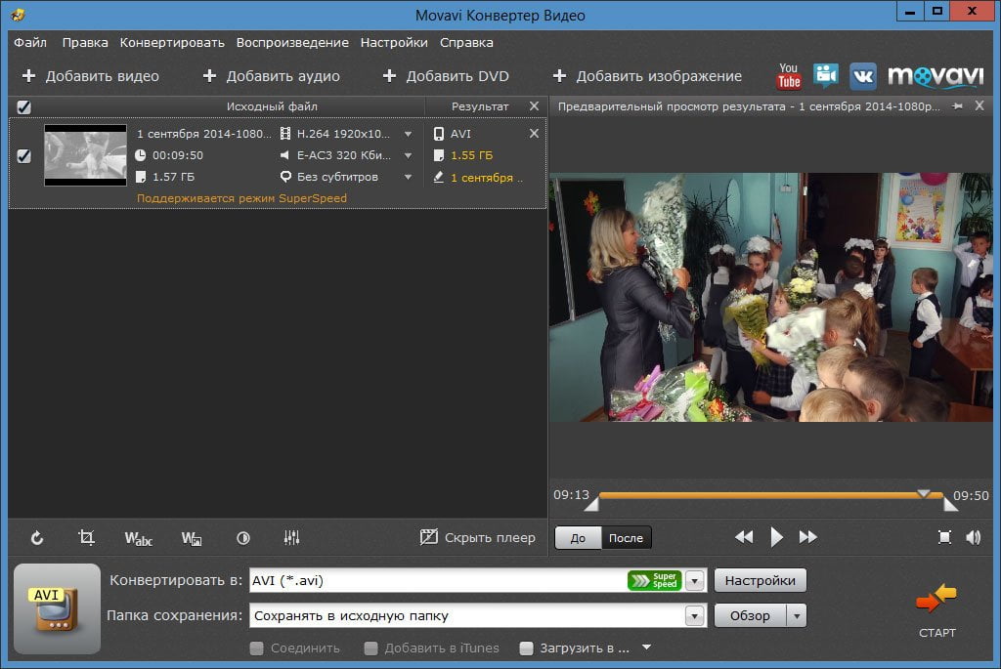Open the Настройки menu in menu bar

(394, 43)
